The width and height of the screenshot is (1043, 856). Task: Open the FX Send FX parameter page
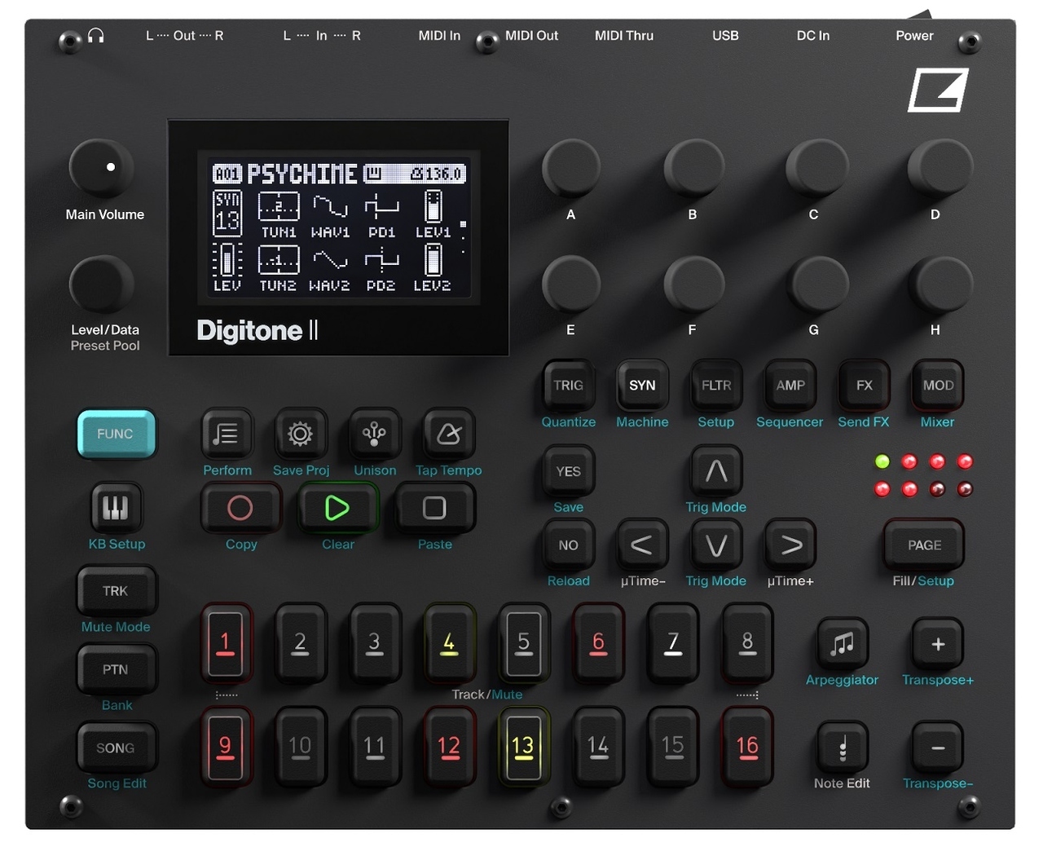pyautogui.click(x=864, y=385)
